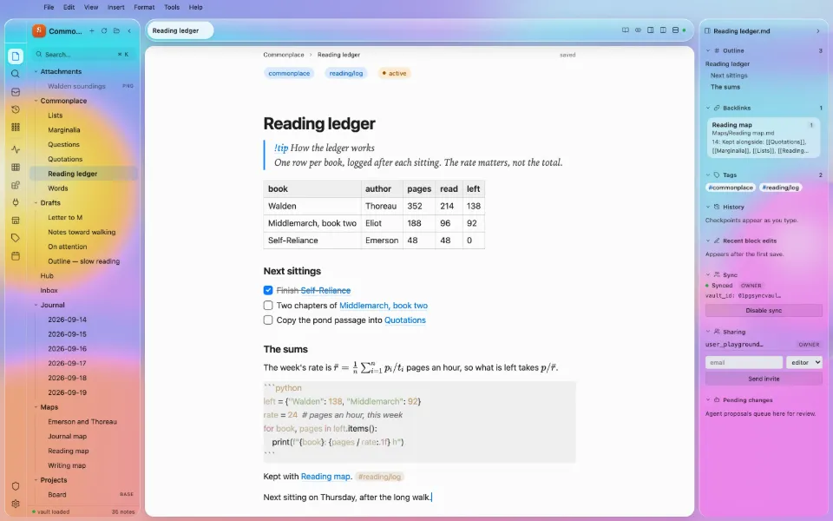Click the Send invite button

tap(764, 379)
